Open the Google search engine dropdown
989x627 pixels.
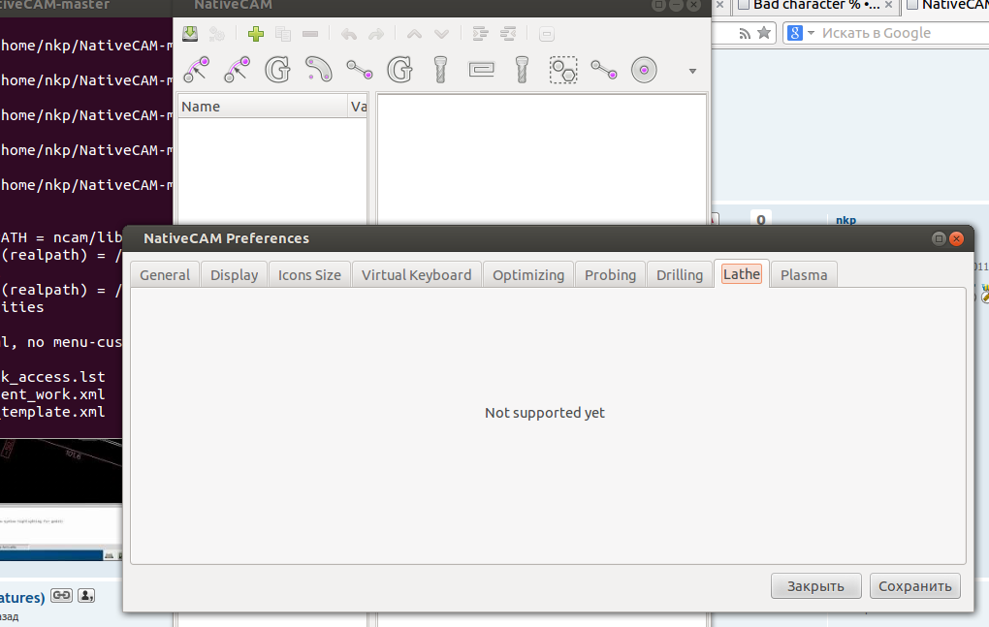812,33
